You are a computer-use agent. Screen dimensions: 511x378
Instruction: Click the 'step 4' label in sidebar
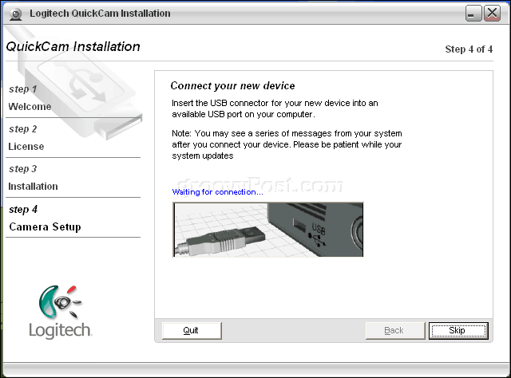tap(23, 210)
